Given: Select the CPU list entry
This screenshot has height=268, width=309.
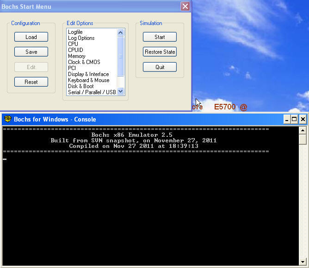Looking at the screenshot, I should (x=73, y=44).
